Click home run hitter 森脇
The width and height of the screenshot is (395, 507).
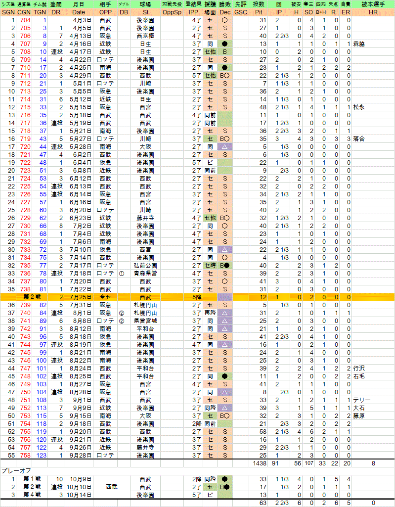coord(359,44)
